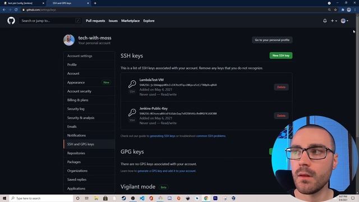
Task: Click the Windows taskbar search box
Action: point(41,198)
